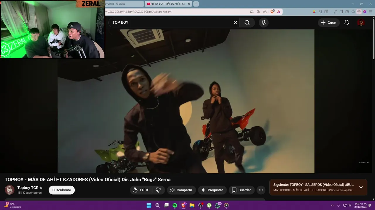Open WhatsApp with 47 unread badge
Image resolution: width=375 pixels, height=210 pixels.
click(x=218, y=205)
